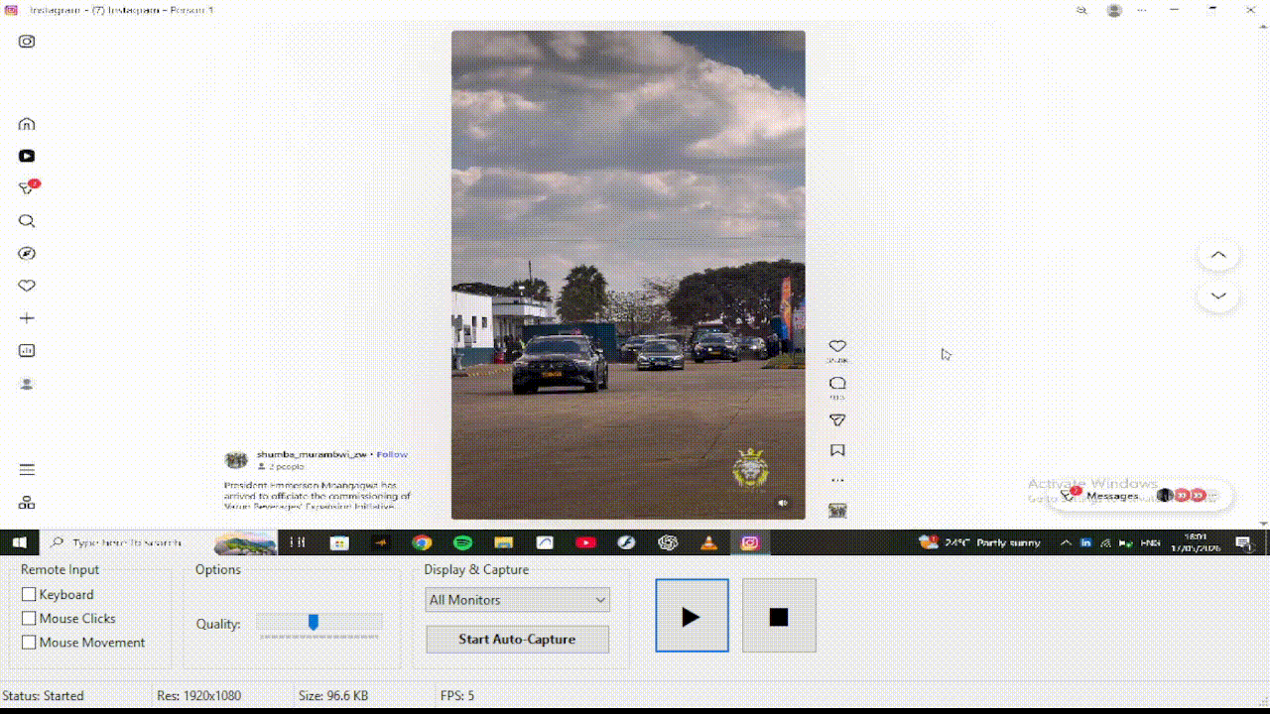Click the taskbar search box
Viewport: 1270px width, 714px height.
126,542
